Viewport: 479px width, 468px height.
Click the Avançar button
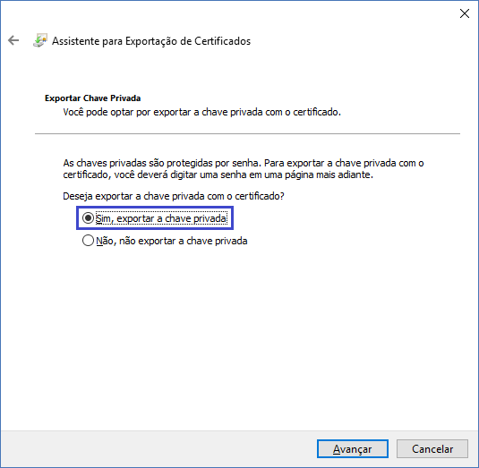tap(353, 449)
